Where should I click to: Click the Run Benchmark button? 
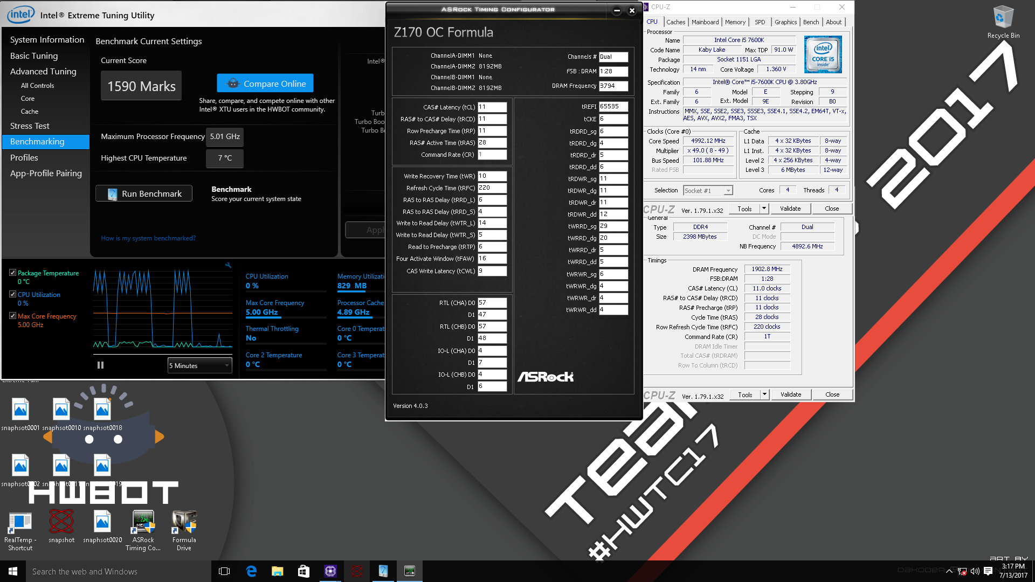click(x=144, y=193)
